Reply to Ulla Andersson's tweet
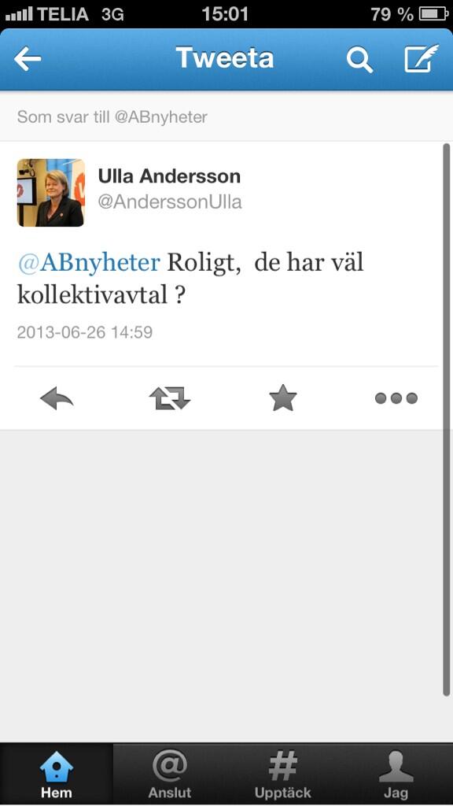Screen dimensions: 453x806 pyautogui.click(x=57, y=398)
